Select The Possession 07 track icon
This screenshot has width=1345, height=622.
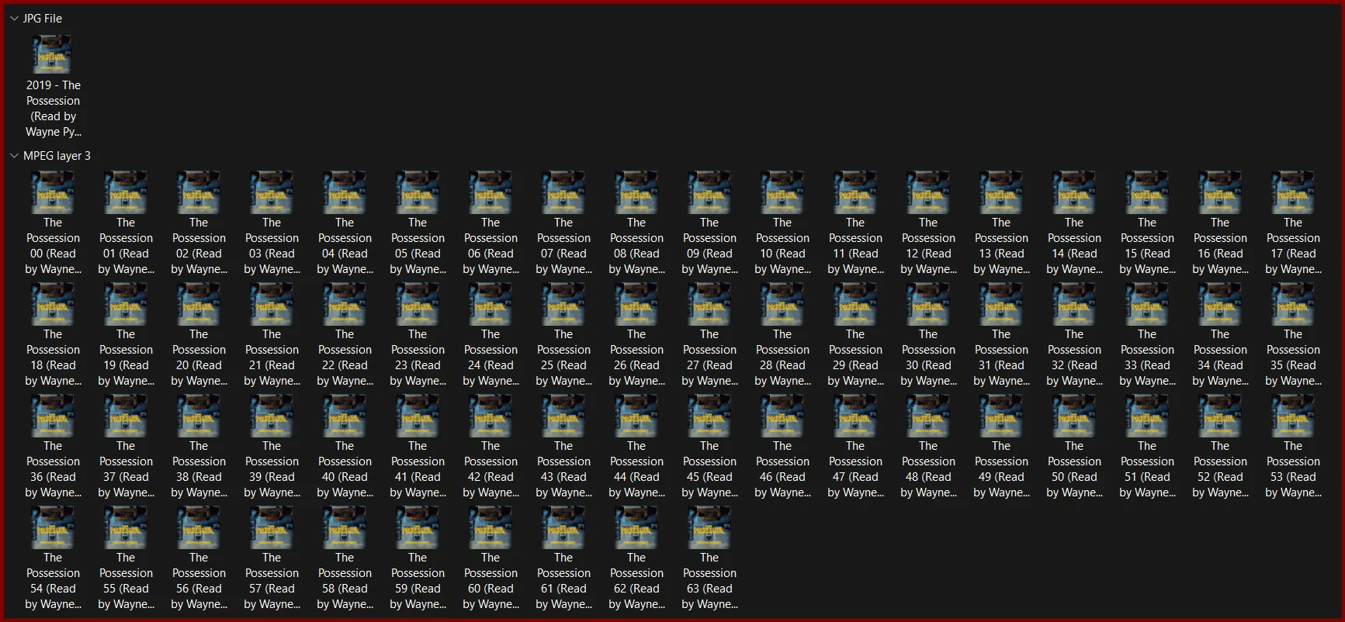tap(563, 192)
